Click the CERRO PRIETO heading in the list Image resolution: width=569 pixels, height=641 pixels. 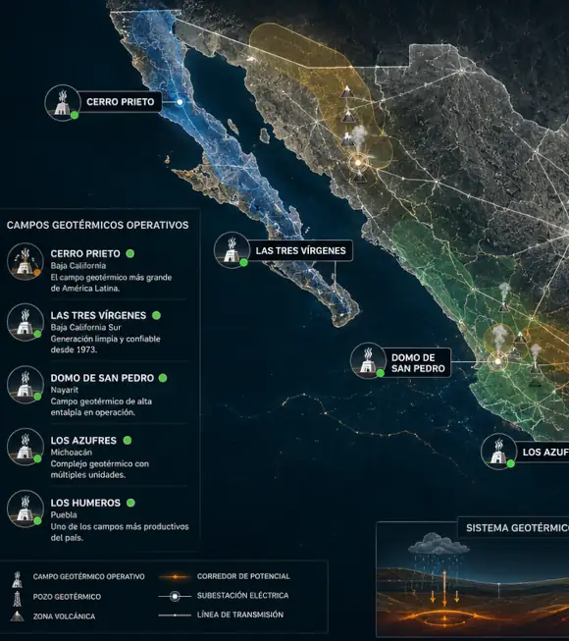point(85,253)
